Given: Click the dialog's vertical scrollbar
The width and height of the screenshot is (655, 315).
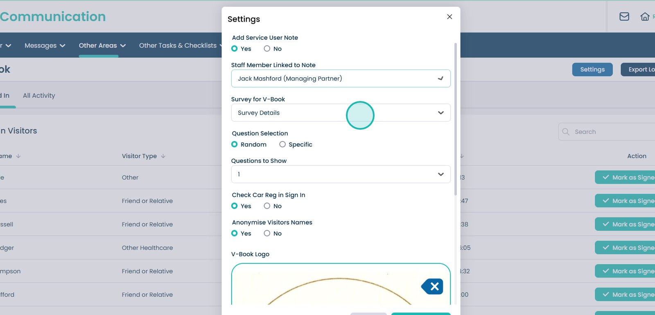Looking at the screenshot, I should tap(456, 119).
